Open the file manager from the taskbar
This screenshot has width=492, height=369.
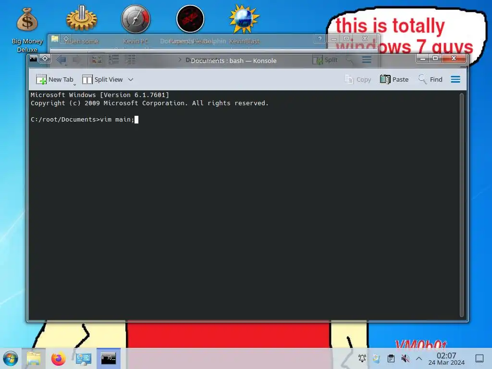coord(34,358)
